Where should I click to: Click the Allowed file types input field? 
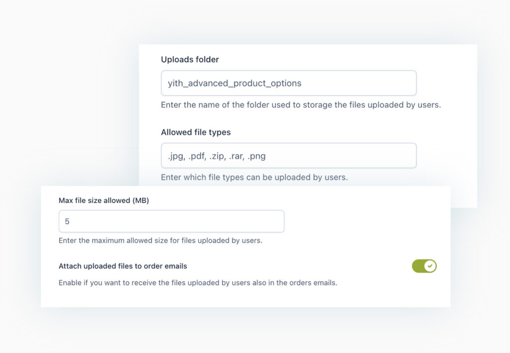288,155
